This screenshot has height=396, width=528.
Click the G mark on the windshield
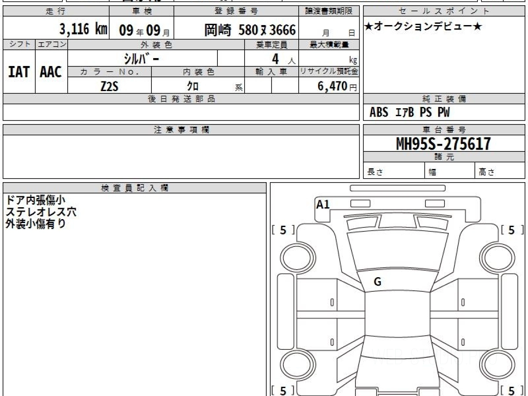coord(377,282)
